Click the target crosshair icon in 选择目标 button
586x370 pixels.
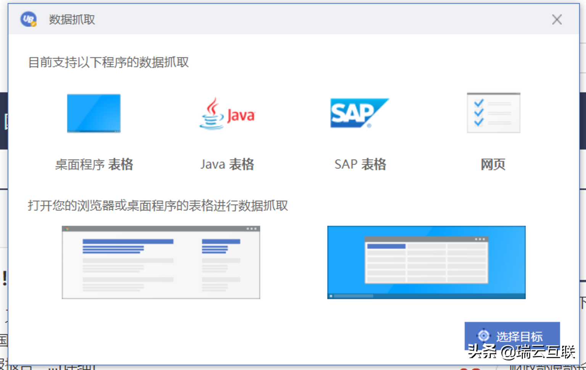(484, 335)
